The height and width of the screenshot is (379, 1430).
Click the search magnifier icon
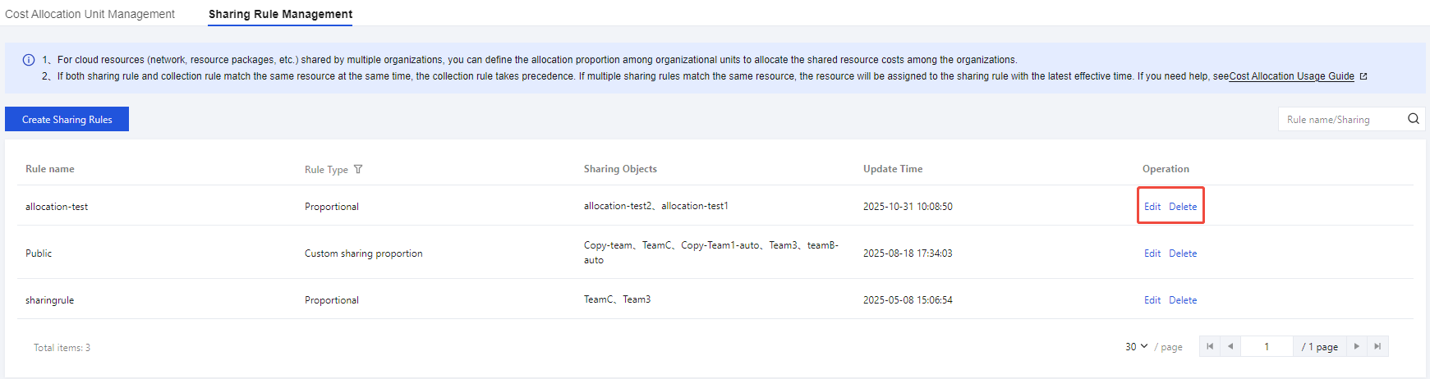[x=1413, y=119]
